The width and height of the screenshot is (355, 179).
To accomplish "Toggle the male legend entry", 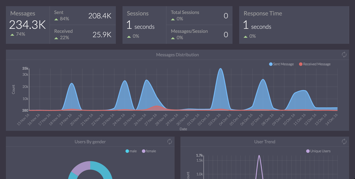I will [131, 151].
